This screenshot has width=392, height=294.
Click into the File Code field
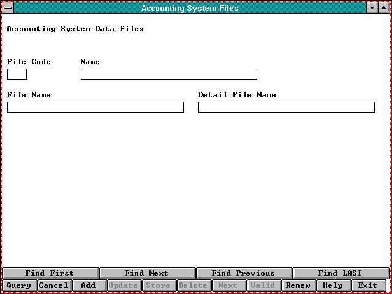coord(17,74)
